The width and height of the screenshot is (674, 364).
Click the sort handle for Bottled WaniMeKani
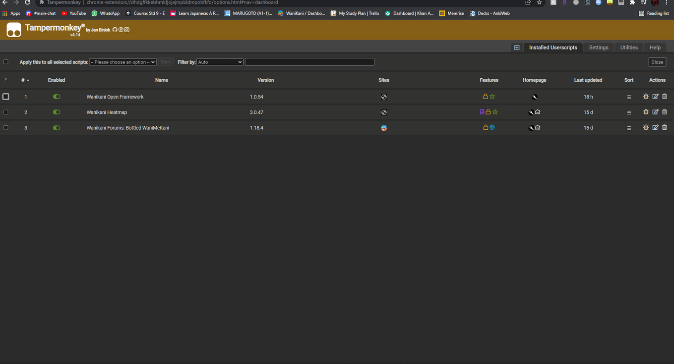tap(629, 128)
